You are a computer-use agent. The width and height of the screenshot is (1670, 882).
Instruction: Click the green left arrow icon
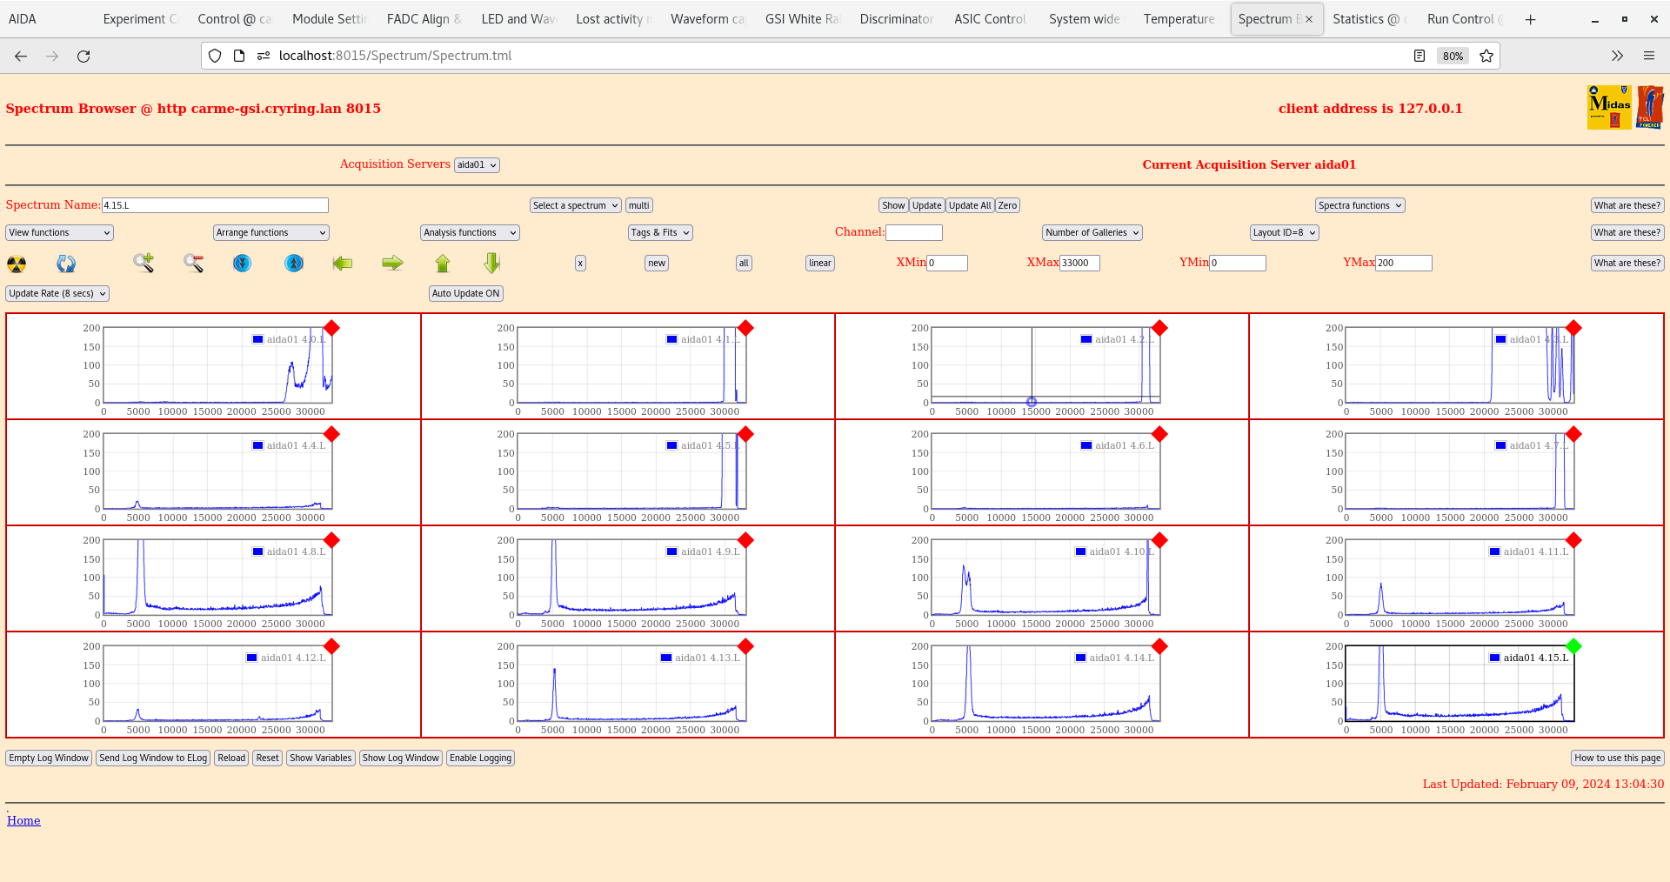point(343,263)
